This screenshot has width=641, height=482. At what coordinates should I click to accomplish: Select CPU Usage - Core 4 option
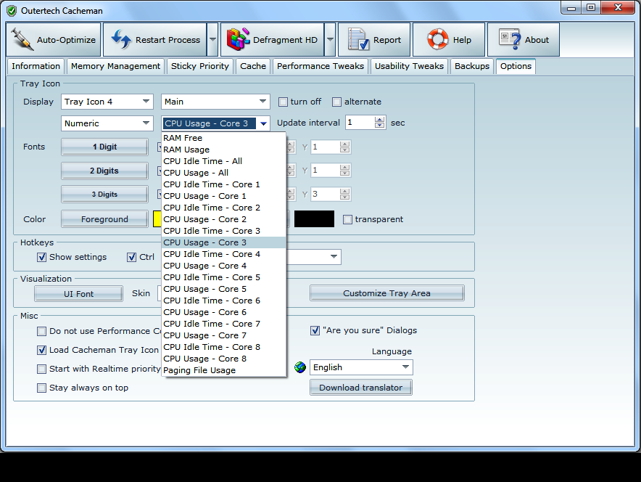223,266
